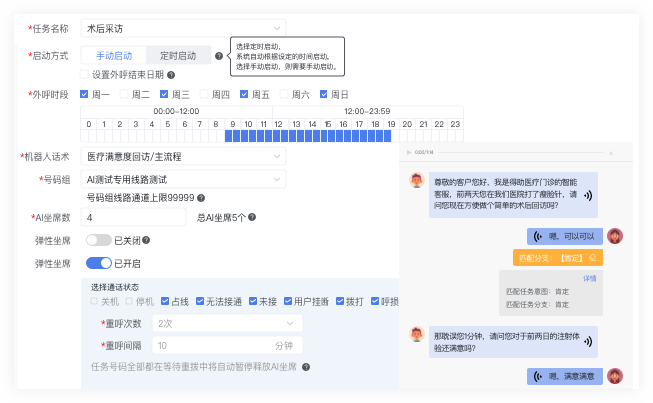
Task: Uncheck 周日 checkbox
Action: [x=324, y=94]
